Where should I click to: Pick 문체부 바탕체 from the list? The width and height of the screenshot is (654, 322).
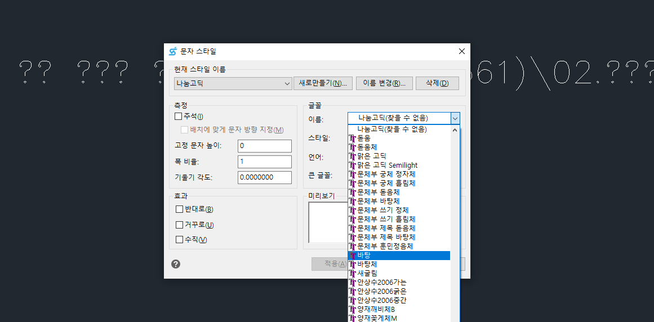399,201
